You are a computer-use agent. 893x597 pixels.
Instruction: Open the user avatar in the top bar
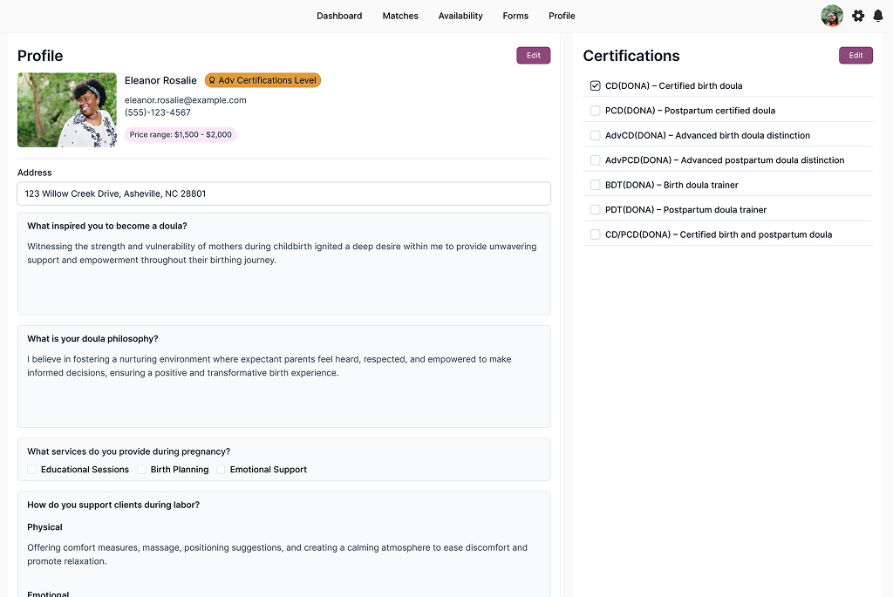tap(832, 16)
